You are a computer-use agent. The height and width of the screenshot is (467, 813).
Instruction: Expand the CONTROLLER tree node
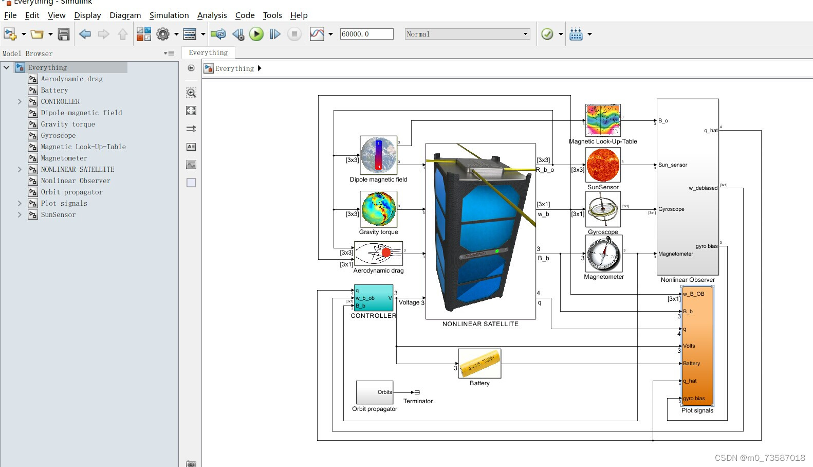point(20,101)
